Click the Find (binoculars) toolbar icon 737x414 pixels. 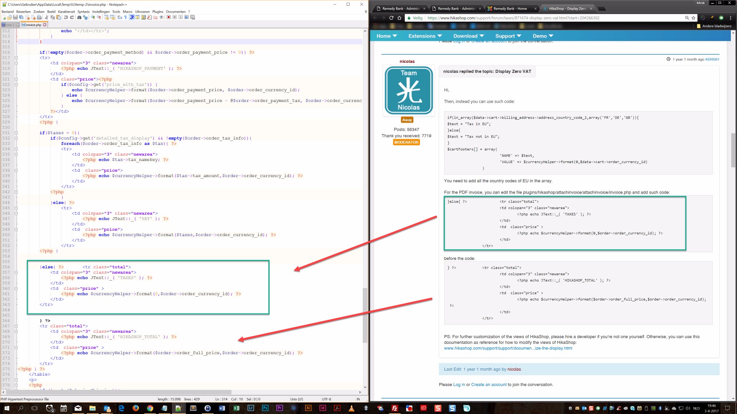79,17
